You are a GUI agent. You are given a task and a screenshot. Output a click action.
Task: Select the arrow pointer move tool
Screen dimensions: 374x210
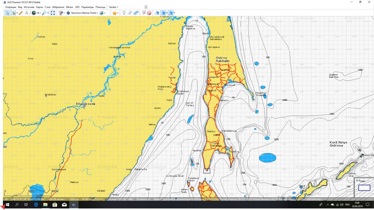coord(7,13)
